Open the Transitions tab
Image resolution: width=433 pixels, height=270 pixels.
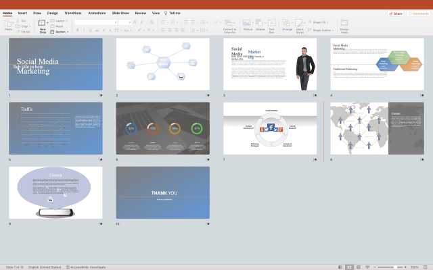click(72, 13)
